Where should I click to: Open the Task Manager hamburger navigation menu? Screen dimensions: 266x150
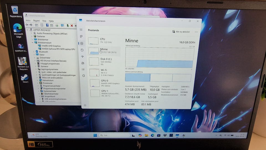(x=81, y=30)
